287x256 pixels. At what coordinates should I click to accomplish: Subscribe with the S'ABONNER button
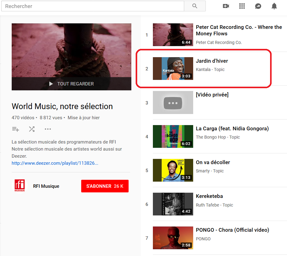(105, 186)
